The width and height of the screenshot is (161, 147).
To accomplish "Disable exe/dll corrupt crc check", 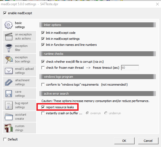I will pyautogui.click(x=43, y=62).
